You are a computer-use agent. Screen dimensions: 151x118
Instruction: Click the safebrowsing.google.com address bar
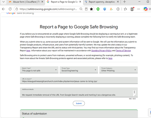pos(48,9)
